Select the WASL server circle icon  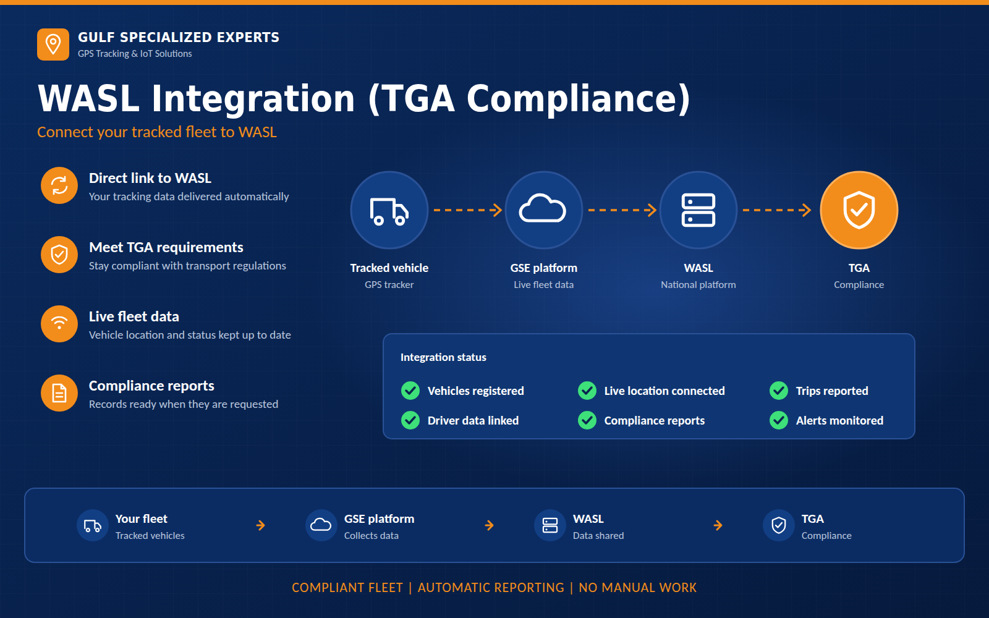pyautogui.click(x=698, y=210)
